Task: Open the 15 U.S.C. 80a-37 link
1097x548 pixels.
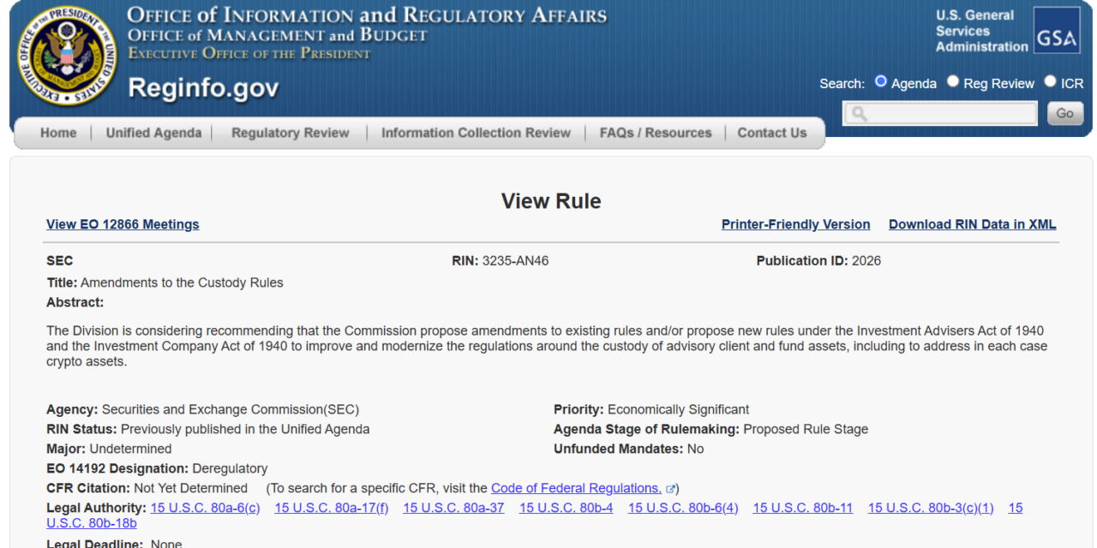Action: coord(454,508)
